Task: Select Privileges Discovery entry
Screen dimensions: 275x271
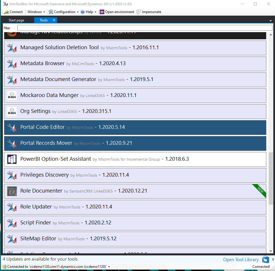Action: (x=135, y=175)
